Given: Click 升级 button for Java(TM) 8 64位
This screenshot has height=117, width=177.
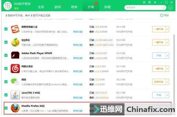Looking at the screenshot, I should pos(159,95).
